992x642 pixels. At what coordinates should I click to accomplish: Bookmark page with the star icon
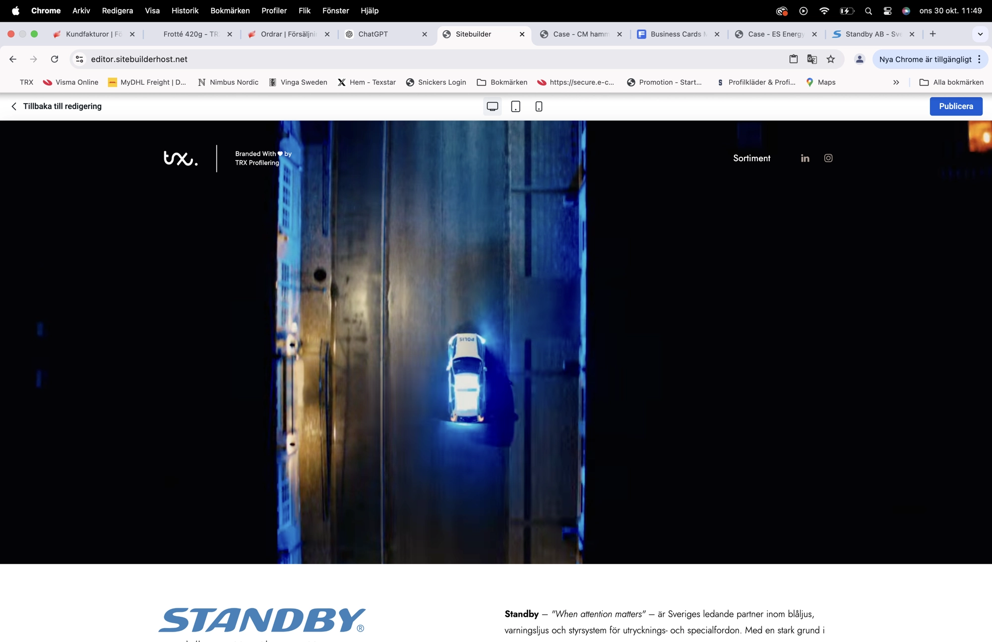(831, 59)
